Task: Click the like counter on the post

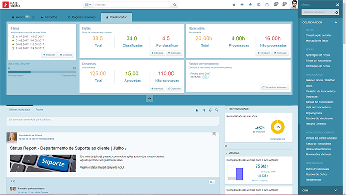Action: (13, 181)
